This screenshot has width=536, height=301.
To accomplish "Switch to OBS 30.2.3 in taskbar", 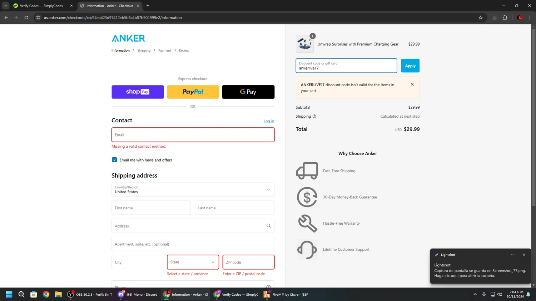I will pos(90,295).
